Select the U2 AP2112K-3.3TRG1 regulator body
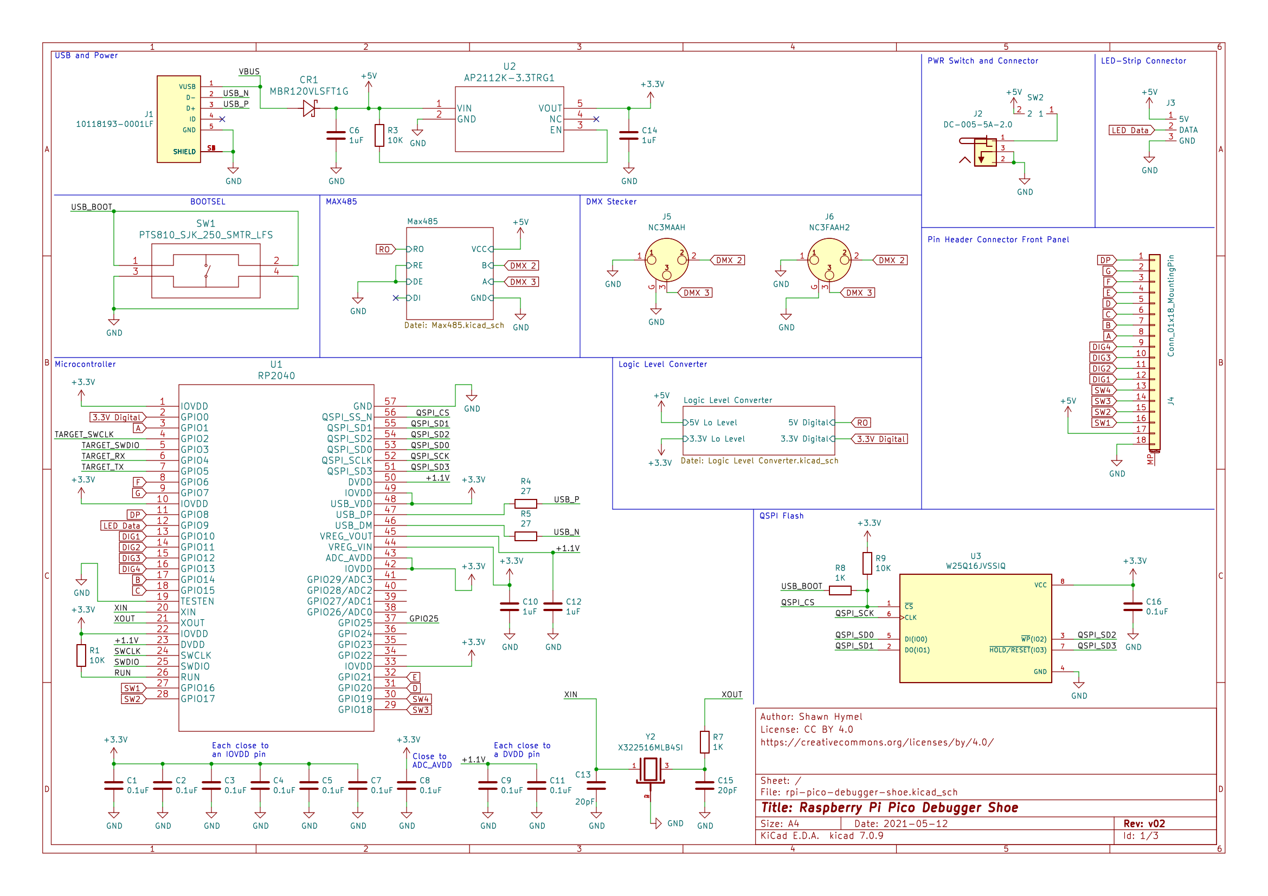 (509, 119)
